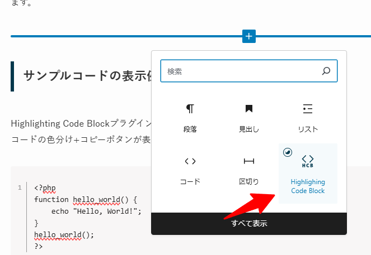This screenshot has width=371, height=255.
Task: Click the magnifier search icon
Action: [326, 71]
